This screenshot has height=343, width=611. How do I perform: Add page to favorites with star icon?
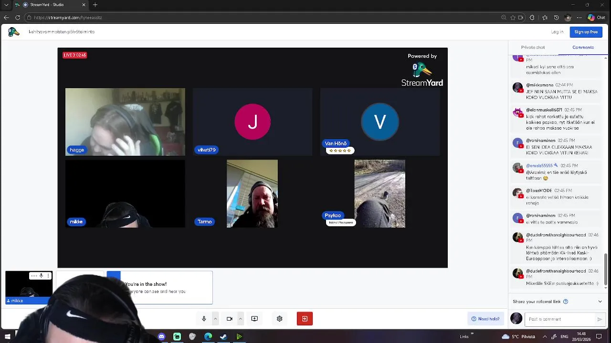click(513, 18)
